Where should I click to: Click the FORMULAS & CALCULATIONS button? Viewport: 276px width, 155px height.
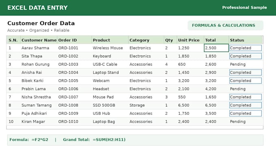point(226,25)
